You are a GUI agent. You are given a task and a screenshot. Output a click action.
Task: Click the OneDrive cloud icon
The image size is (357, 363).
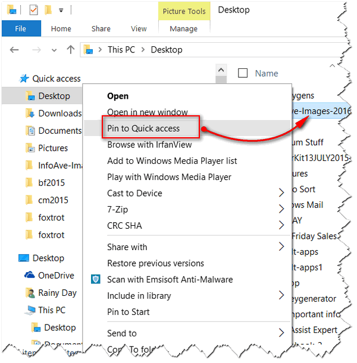coord(29,275)
